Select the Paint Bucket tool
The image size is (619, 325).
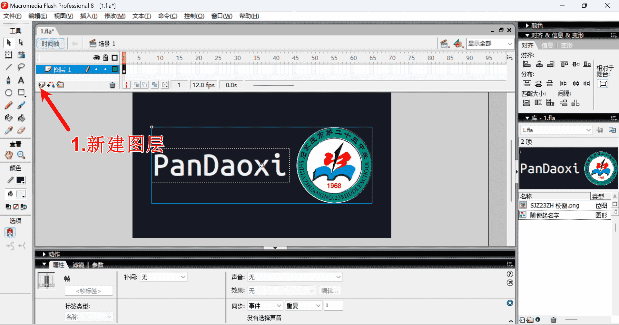tap(21, 118)
